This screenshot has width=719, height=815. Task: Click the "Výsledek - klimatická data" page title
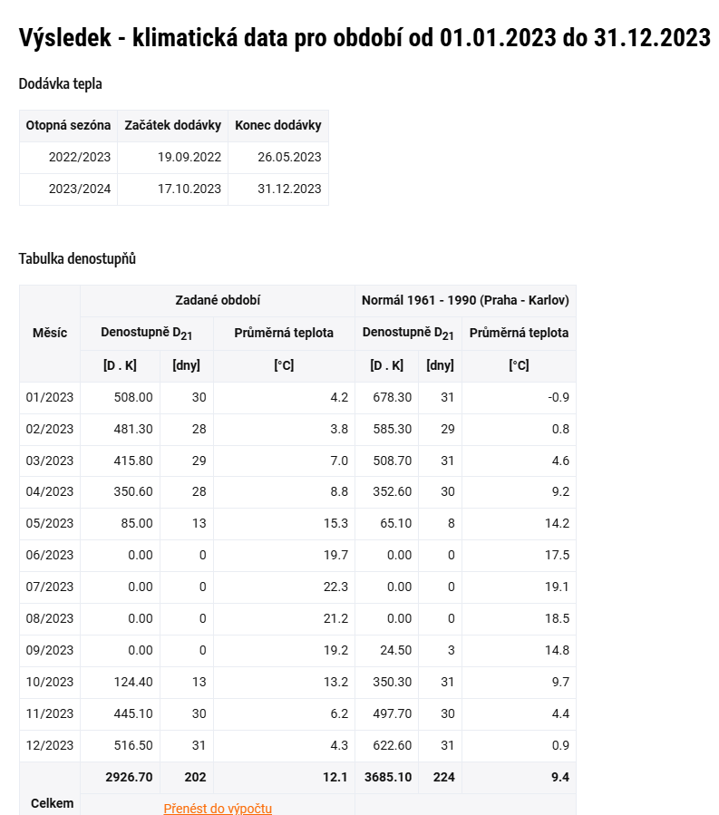(x=364, y=37)
